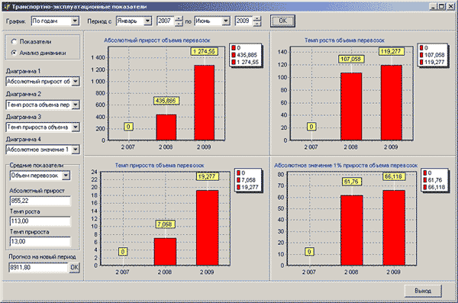Maximize the window via title bar button
This screenshot has height=303, width=458.
pyautogui.click(x=442, y=6)
